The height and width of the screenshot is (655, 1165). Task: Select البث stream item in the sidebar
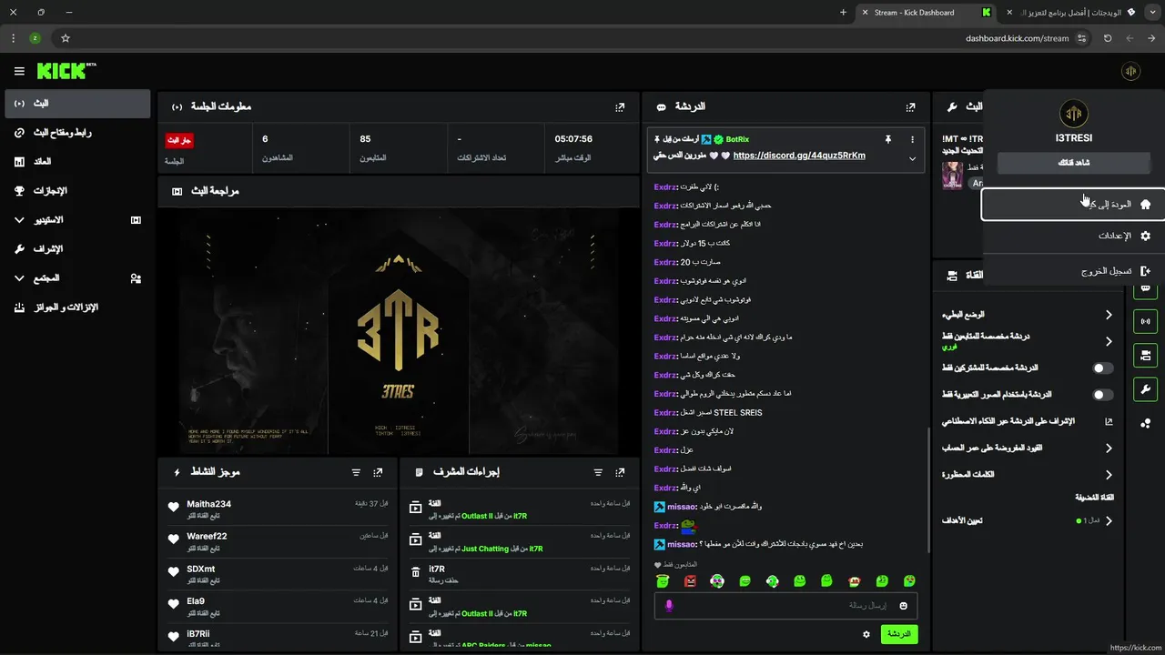point(77,104)
